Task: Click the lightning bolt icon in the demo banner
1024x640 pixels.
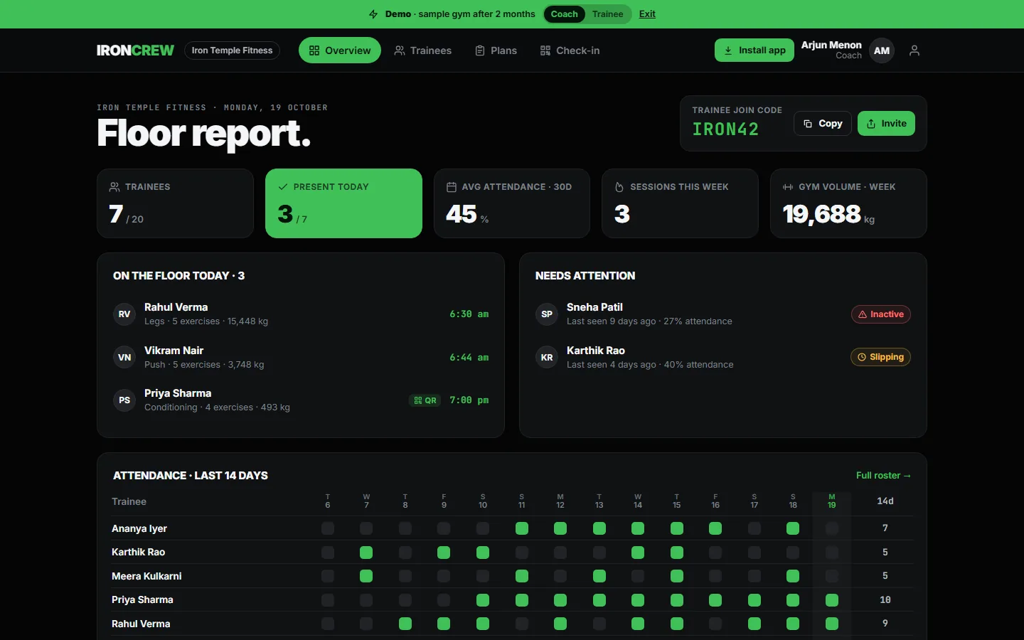Action: pyautogui.click(x=373, y=14)
